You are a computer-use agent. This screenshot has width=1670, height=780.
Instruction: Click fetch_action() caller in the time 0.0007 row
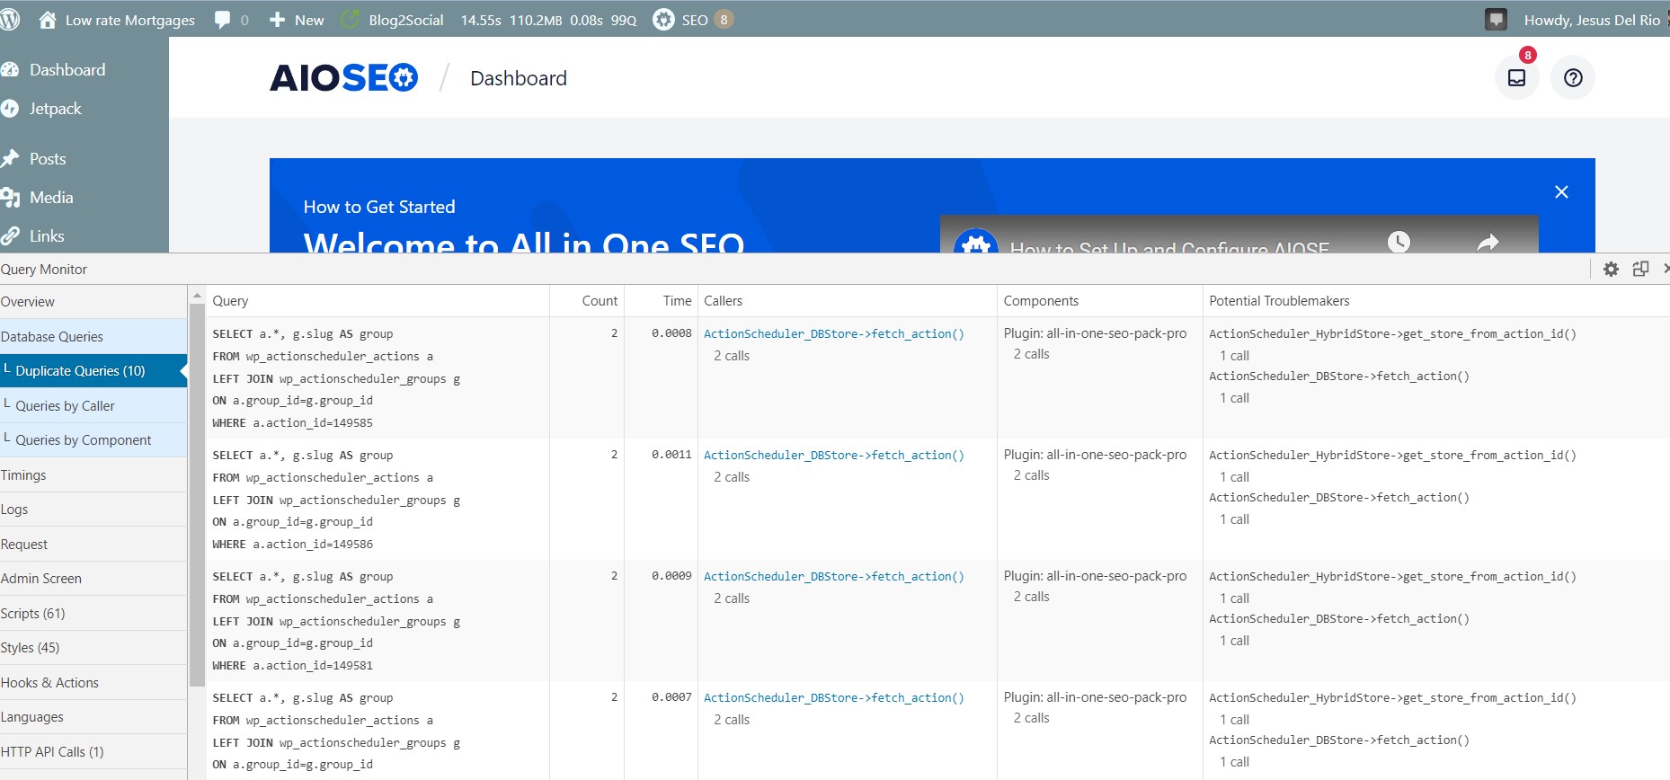coord(833,698)
